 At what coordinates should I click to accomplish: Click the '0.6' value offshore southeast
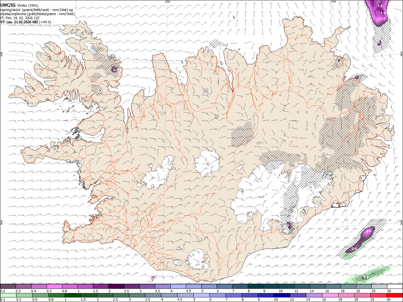tap(369, 231)
